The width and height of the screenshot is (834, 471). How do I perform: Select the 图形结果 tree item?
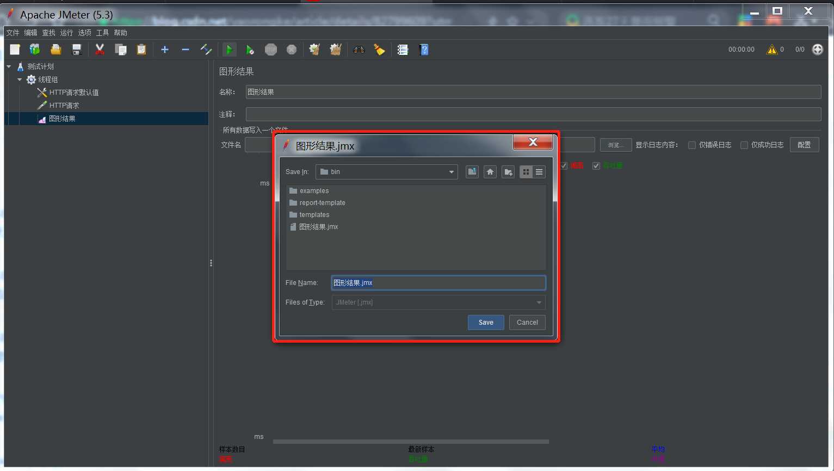57,119
